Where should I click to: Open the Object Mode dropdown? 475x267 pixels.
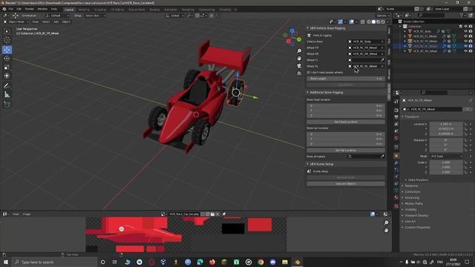tap(16, 22)
